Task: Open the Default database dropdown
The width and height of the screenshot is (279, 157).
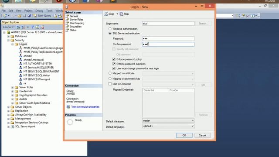Action: (x=168, y=121)
